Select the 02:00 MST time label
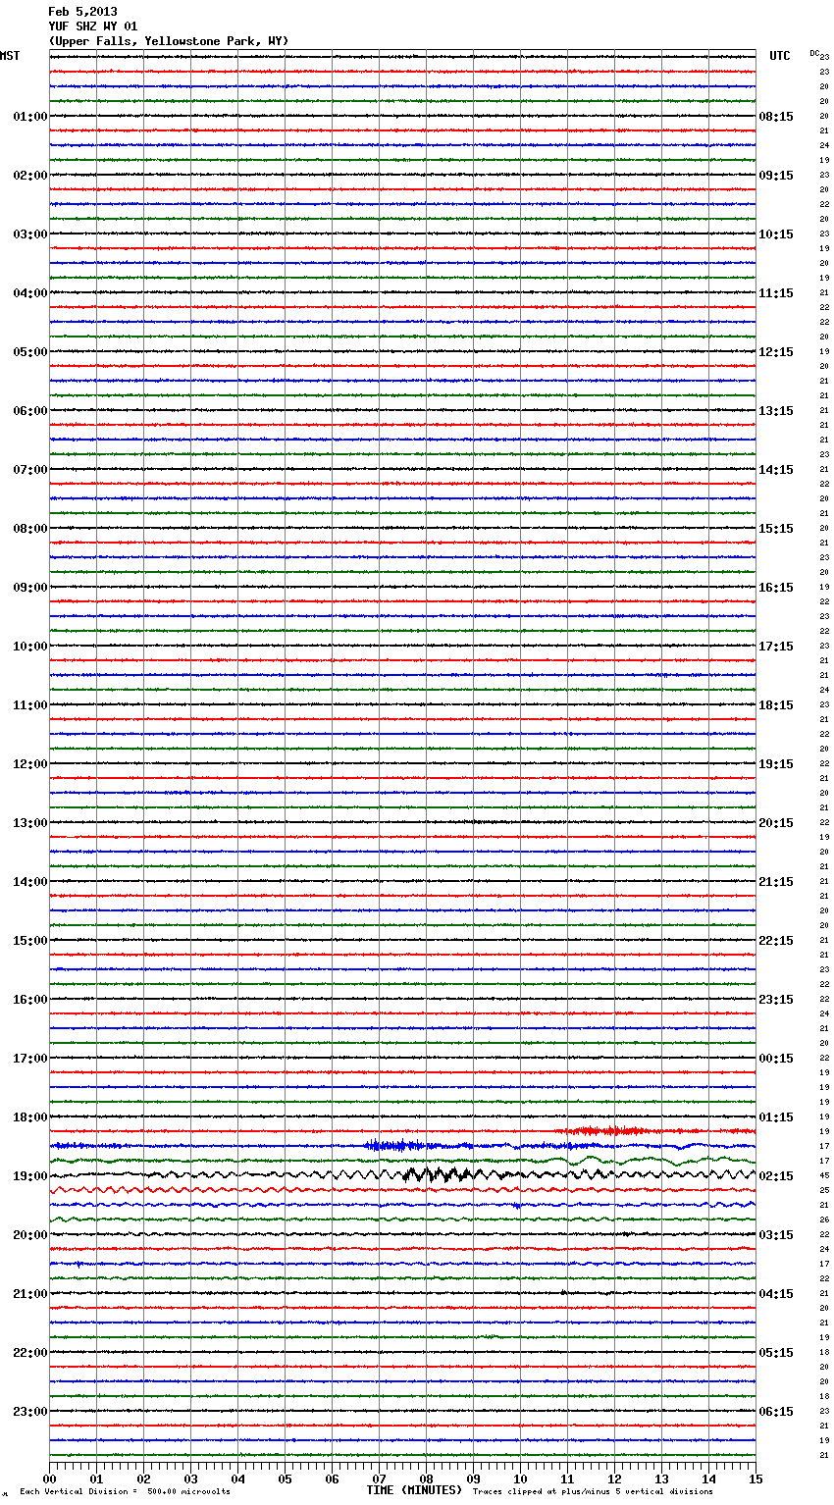The height and width of the screenshot is (1505, 834). click(x=30, y=176)
